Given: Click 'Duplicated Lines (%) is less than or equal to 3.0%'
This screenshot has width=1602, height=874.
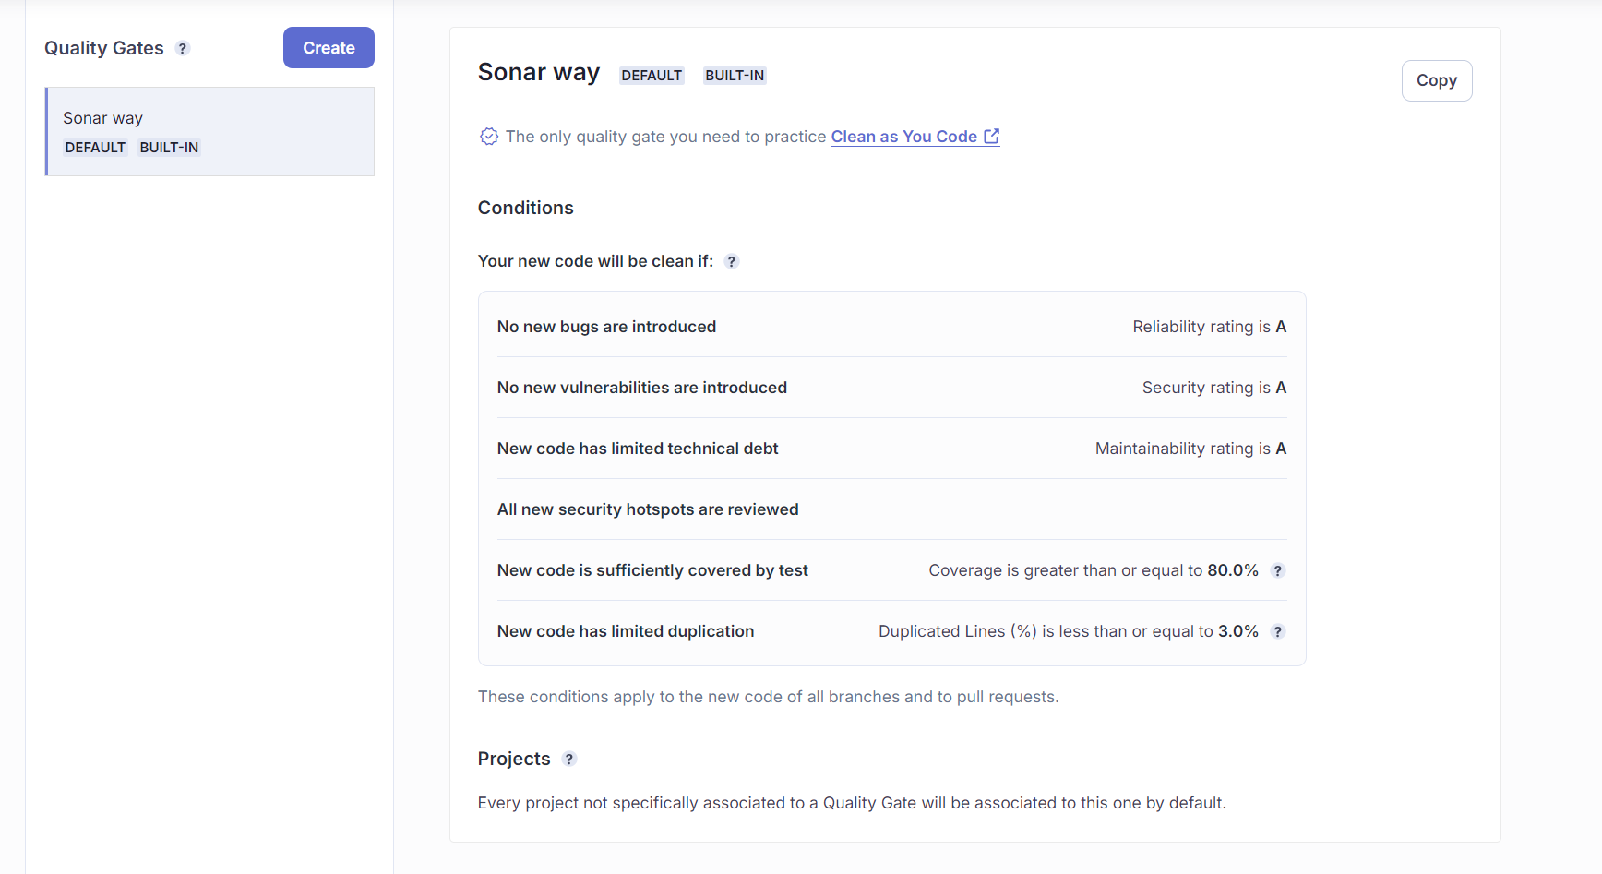Looking at the screenshot, I should tap(1069, 631).
